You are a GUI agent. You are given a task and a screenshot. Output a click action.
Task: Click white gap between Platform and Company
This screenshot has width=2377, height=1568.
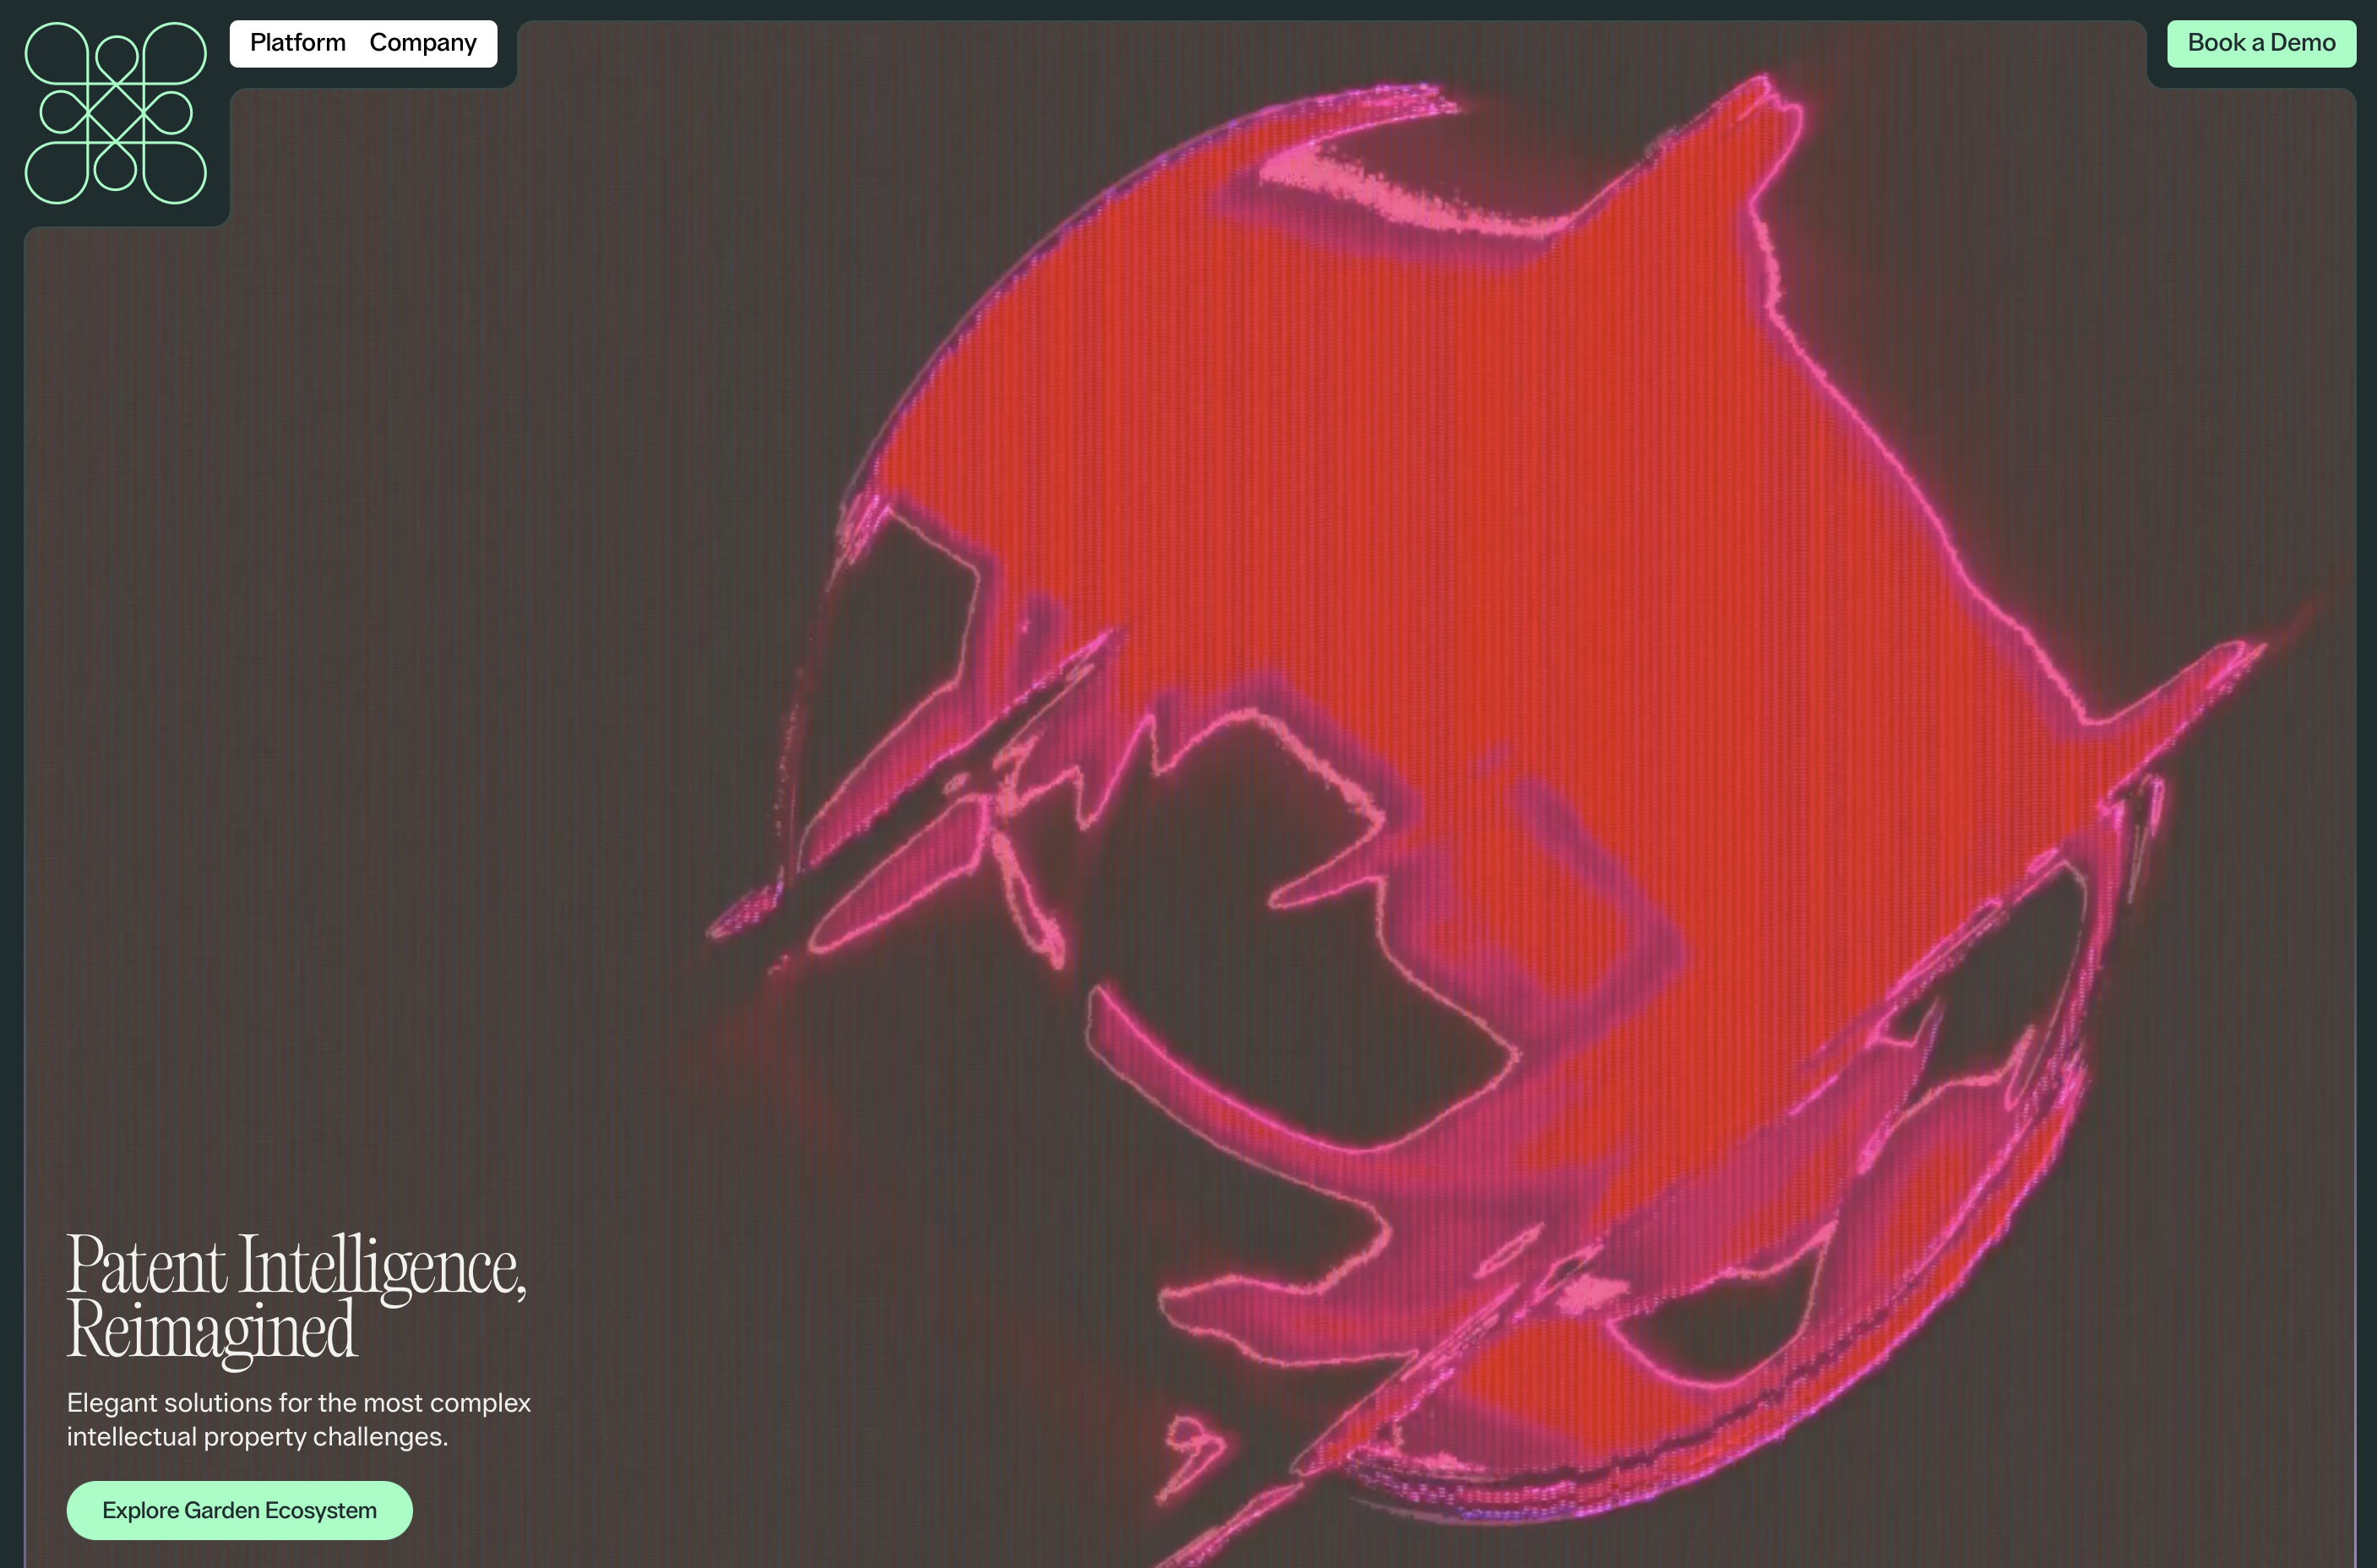[358, 43]
